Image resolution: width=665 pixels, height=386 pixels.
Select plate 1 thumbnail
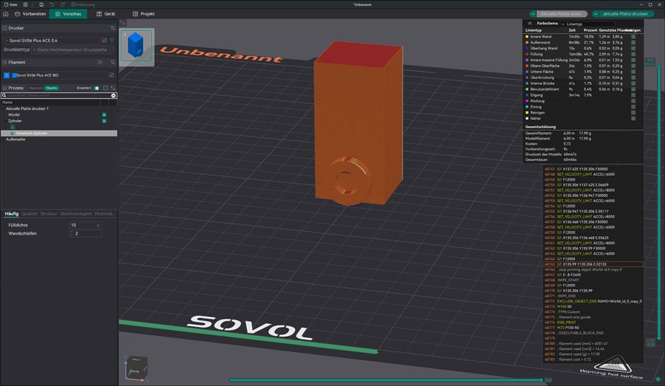pyautogui.click(x=136, y=46)
